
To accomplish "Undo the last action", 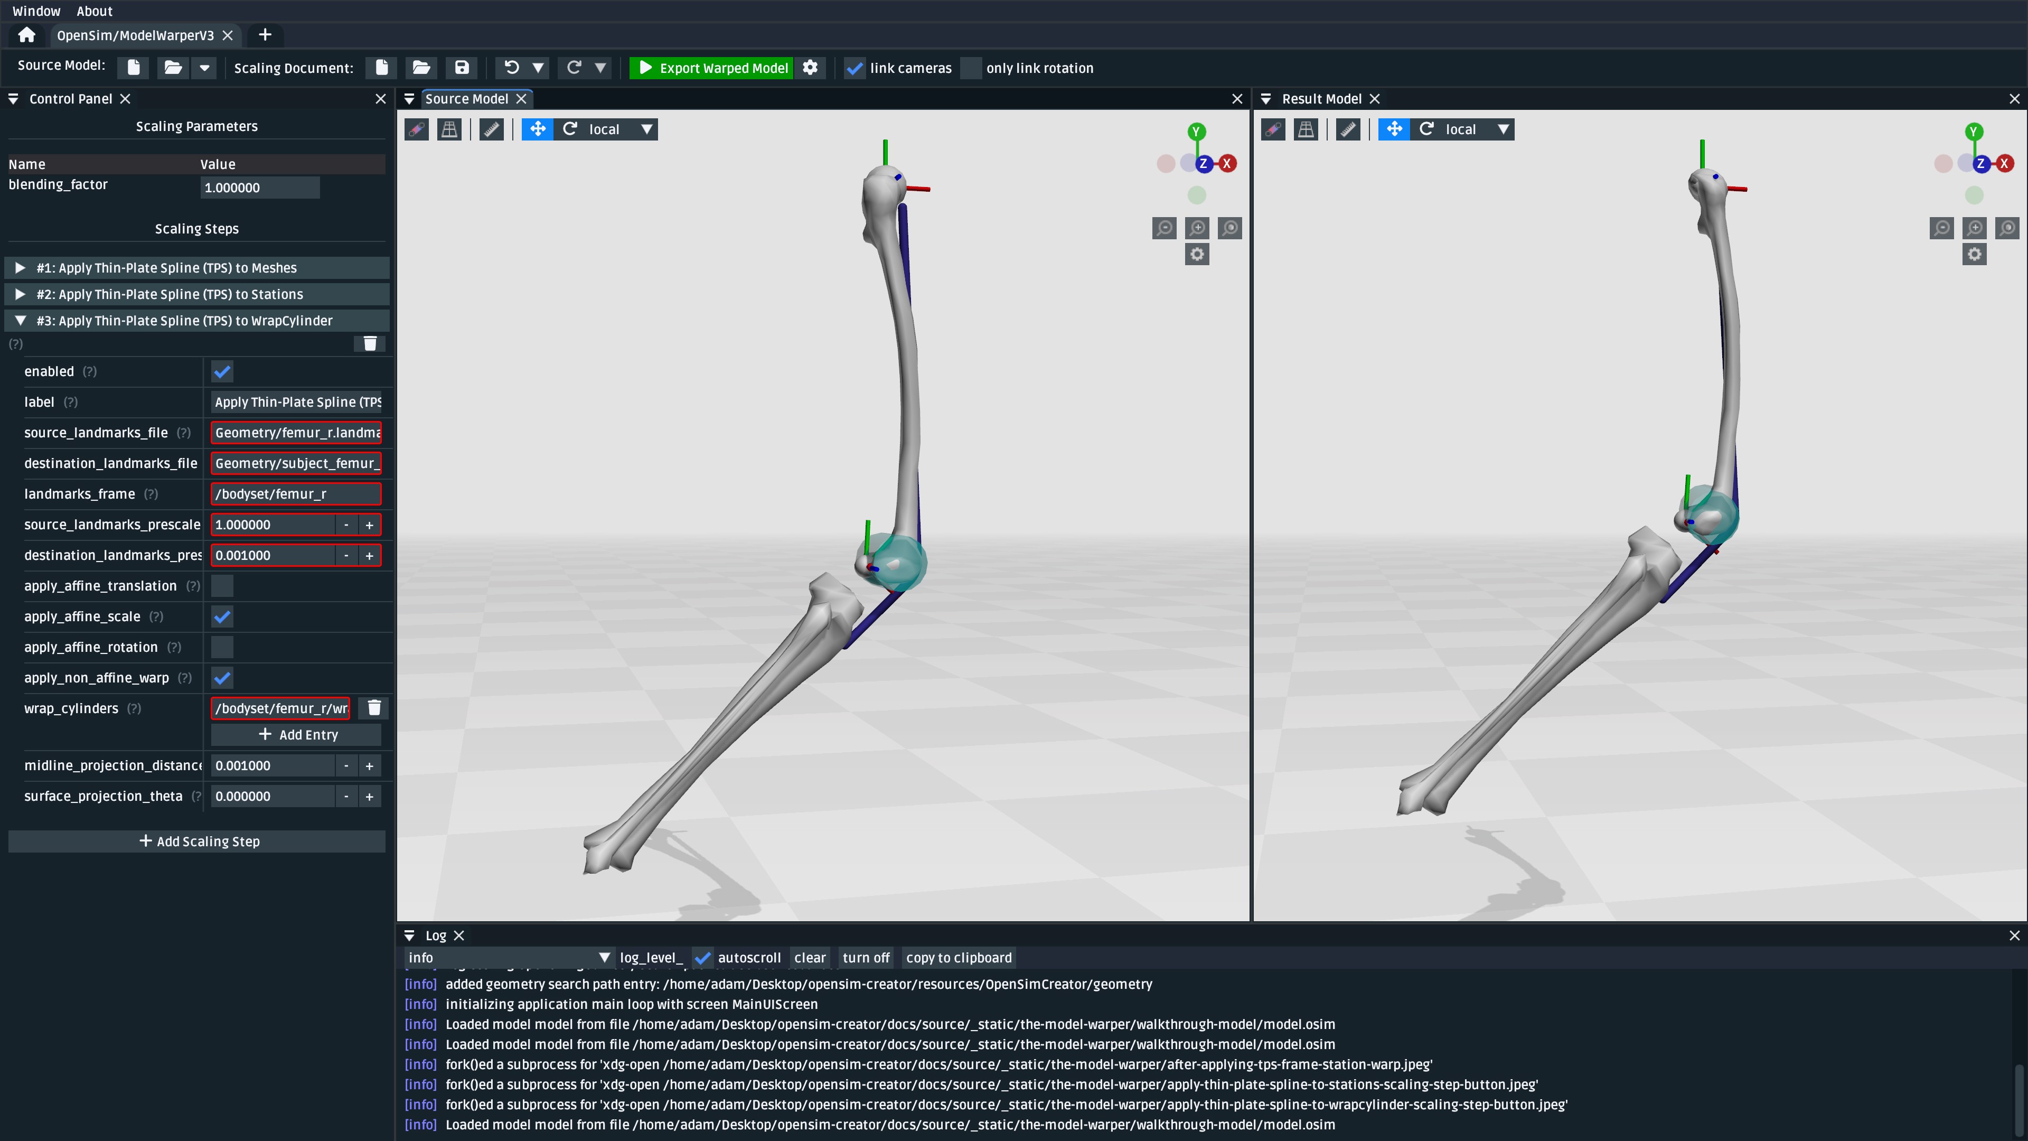I will (512, 68).
